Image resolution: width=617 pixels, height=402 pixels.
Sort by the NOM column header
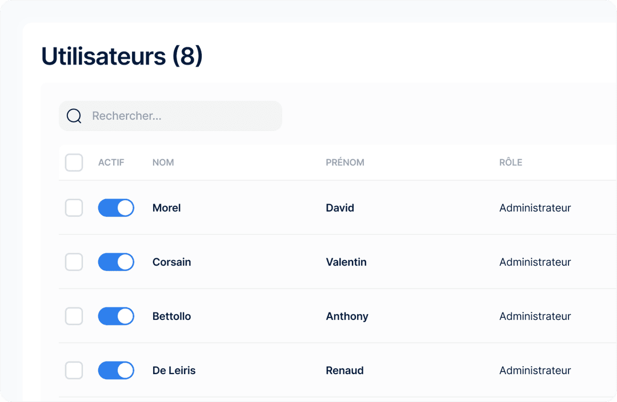(x=163, y=163)
